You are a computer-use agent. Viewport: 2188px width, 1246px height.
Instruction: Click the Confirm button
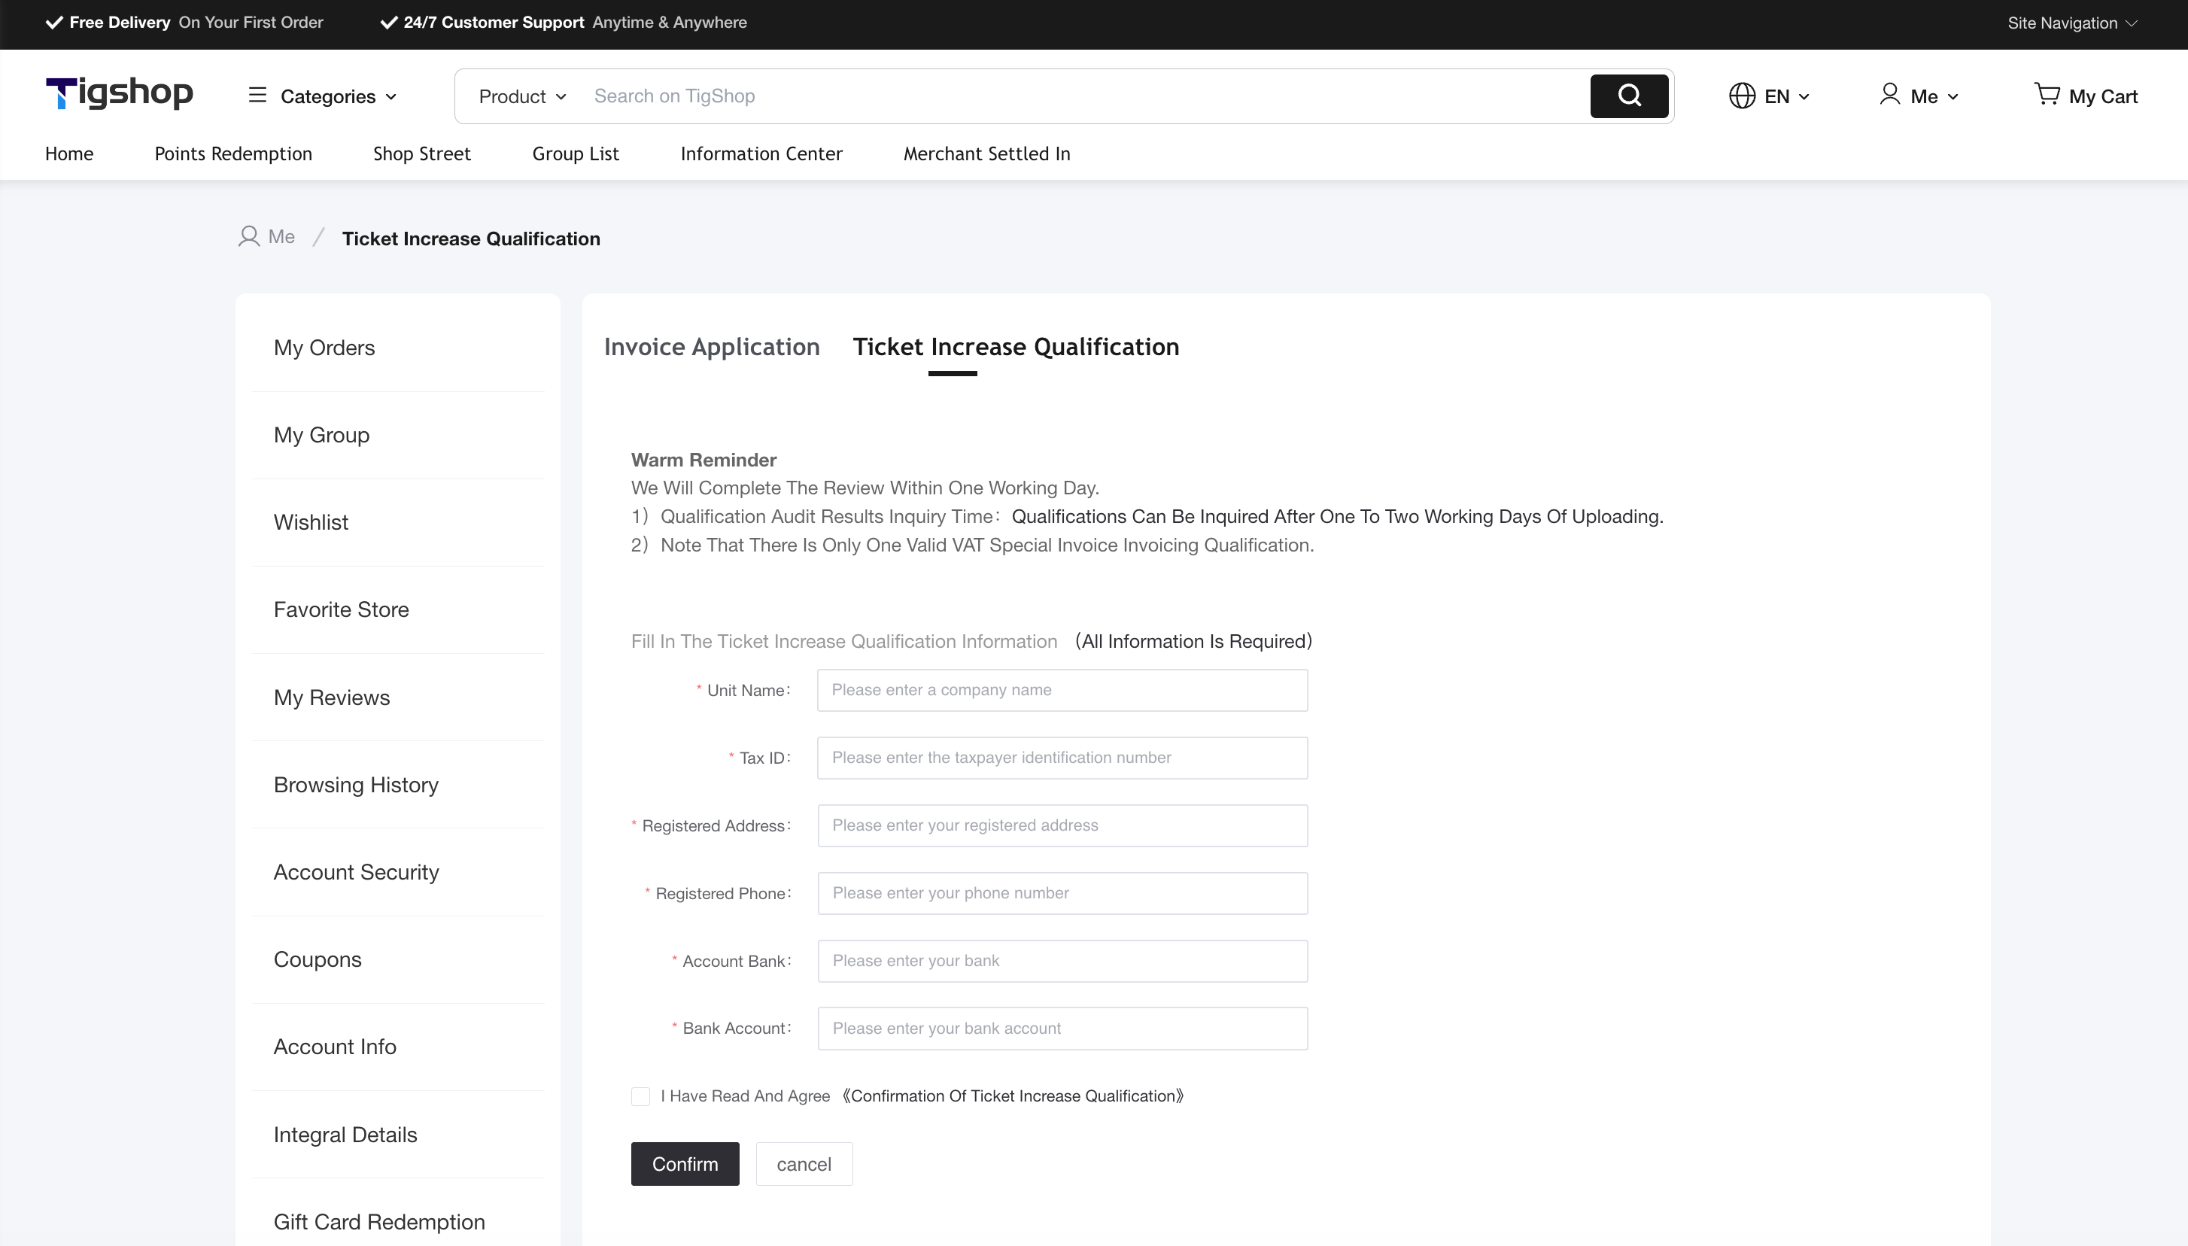click(x=685, y=1164)
